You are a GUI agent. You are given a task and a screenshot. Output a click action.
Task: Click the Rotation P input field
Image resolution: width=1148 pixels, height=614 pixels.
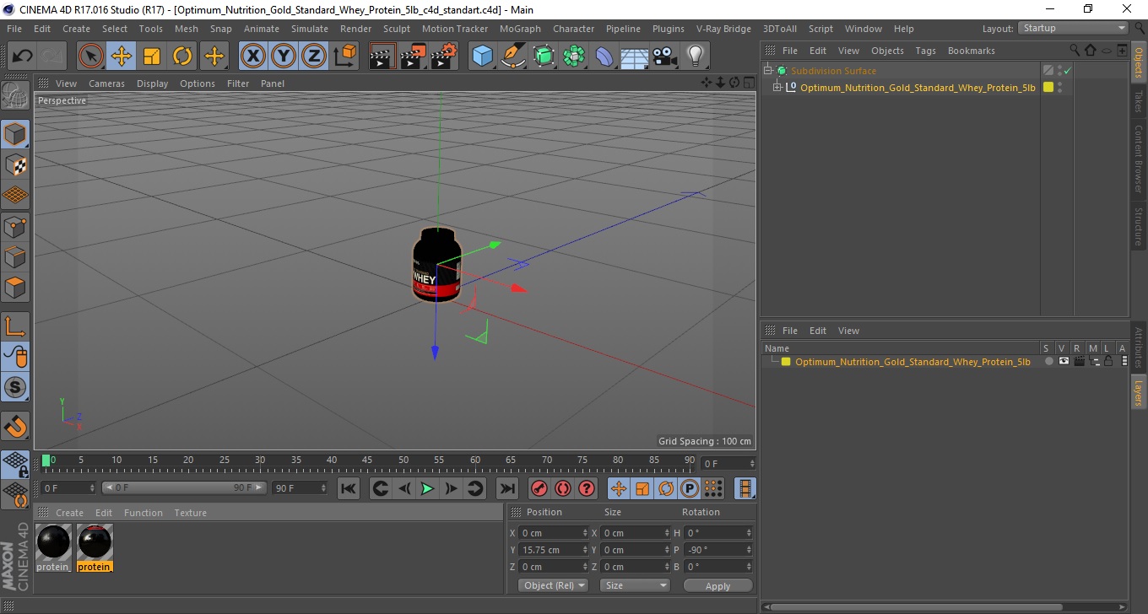(x=717, y=550)
